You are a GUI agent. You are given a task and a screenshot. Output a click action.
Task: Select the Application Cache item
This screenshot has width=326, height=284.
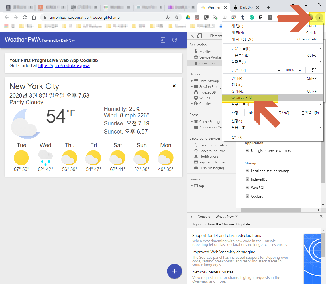coord(208,127)
